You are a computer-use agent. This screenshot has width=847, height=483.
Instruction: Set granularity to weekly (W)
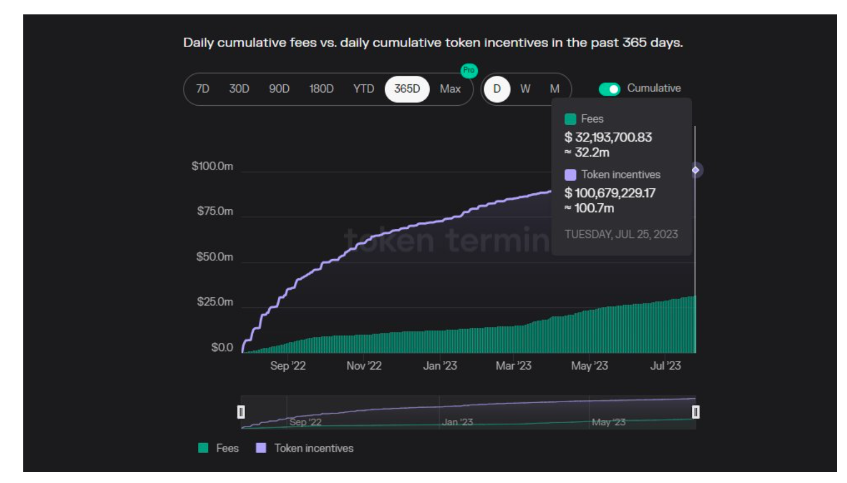525,89
